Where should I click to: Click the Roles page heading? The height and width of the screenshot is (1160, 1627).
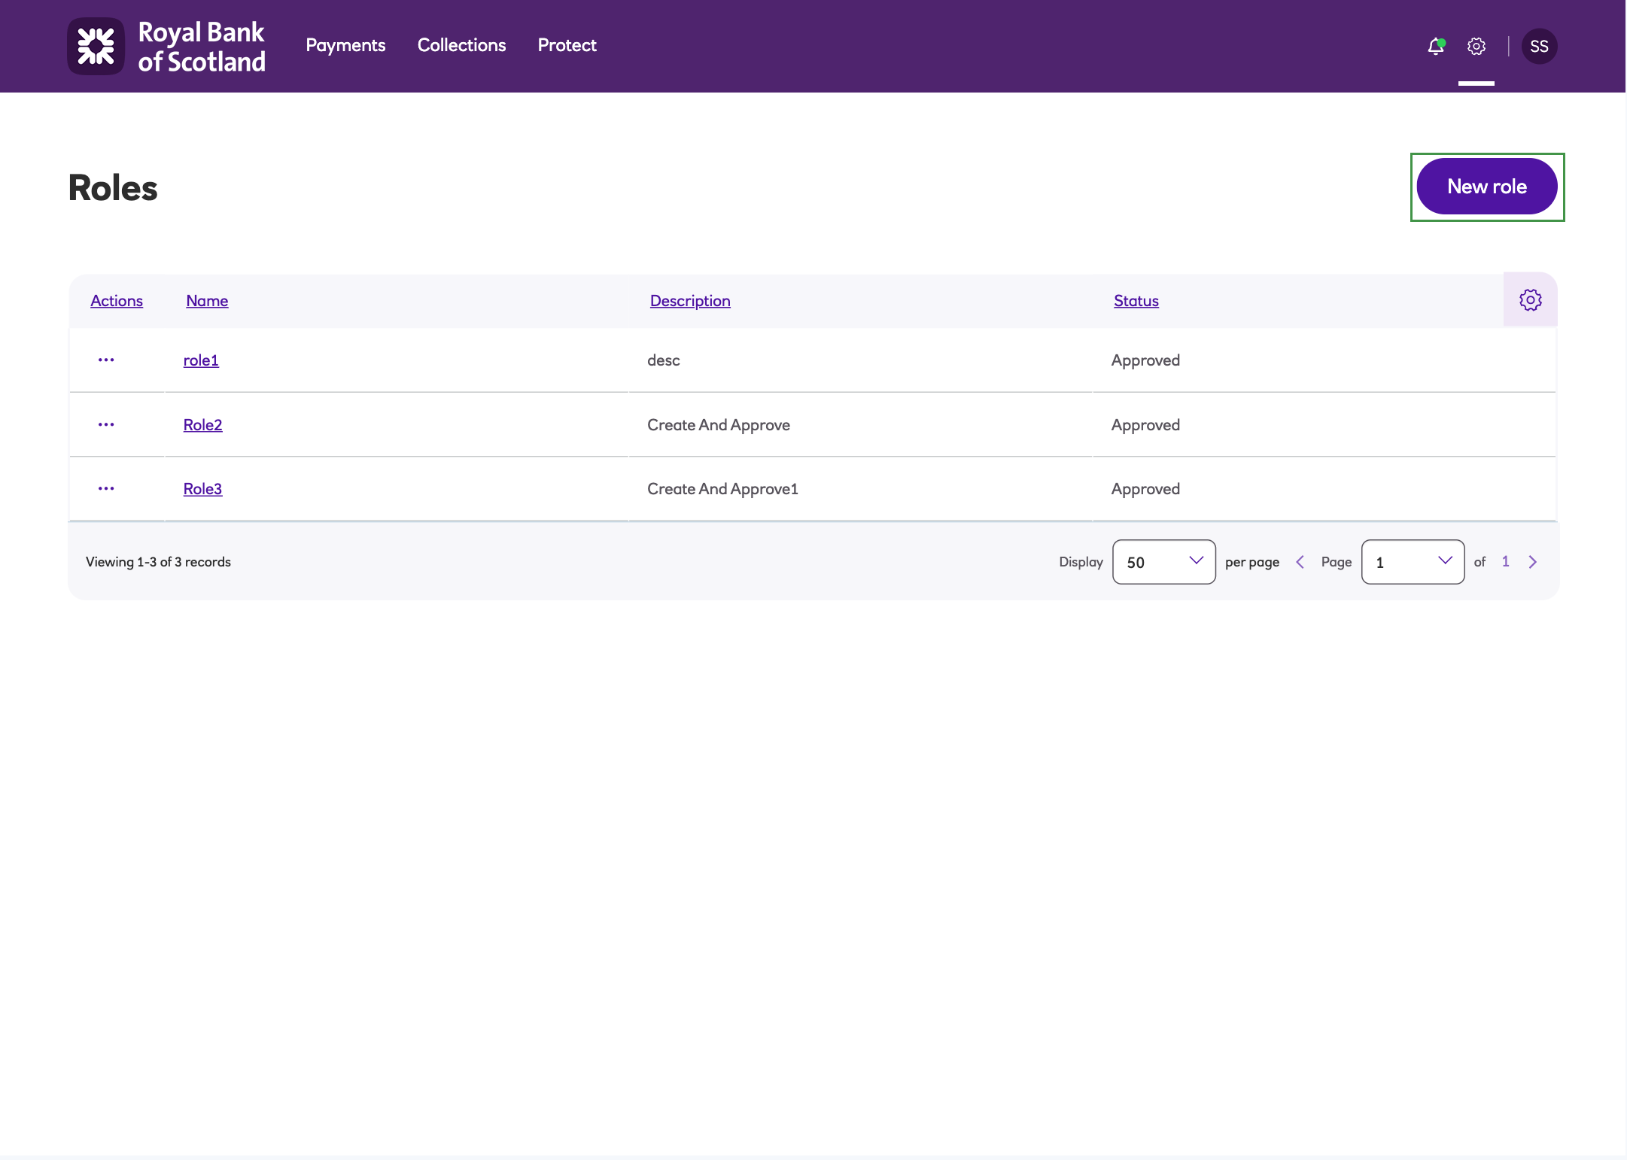coord(113,187)
